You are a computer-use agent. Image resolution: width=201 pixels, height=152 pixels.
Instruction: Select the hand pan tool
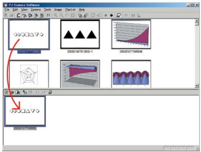[67, 15]
